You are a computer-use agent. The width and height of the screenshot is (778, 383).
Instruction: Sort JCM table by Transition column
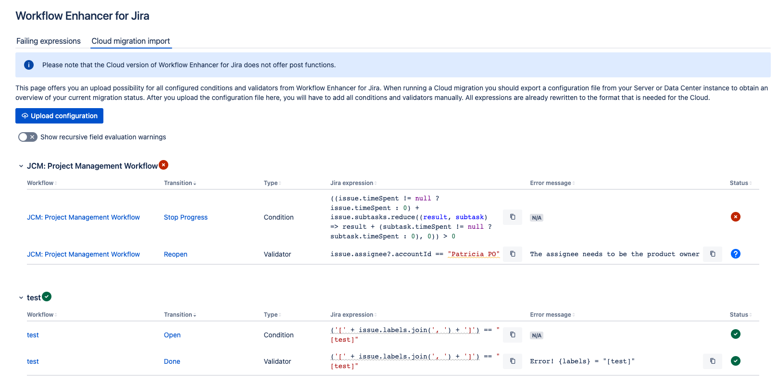pyautogui.click(x=180, y=183)
